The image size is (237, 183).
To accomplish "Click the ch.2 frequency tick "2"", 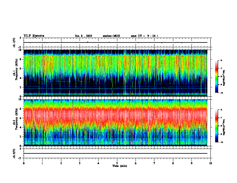I will point(21,137).
